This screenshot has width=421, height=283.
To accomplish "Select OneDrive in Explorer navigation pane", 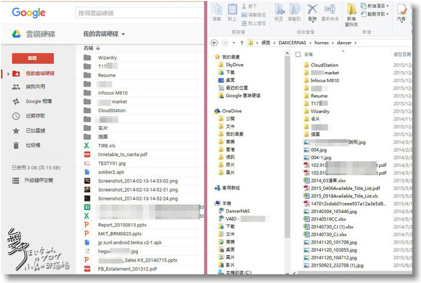I will [232, 111].
